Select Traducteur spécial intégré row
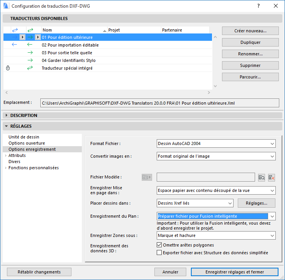 (x=108, y=68)
